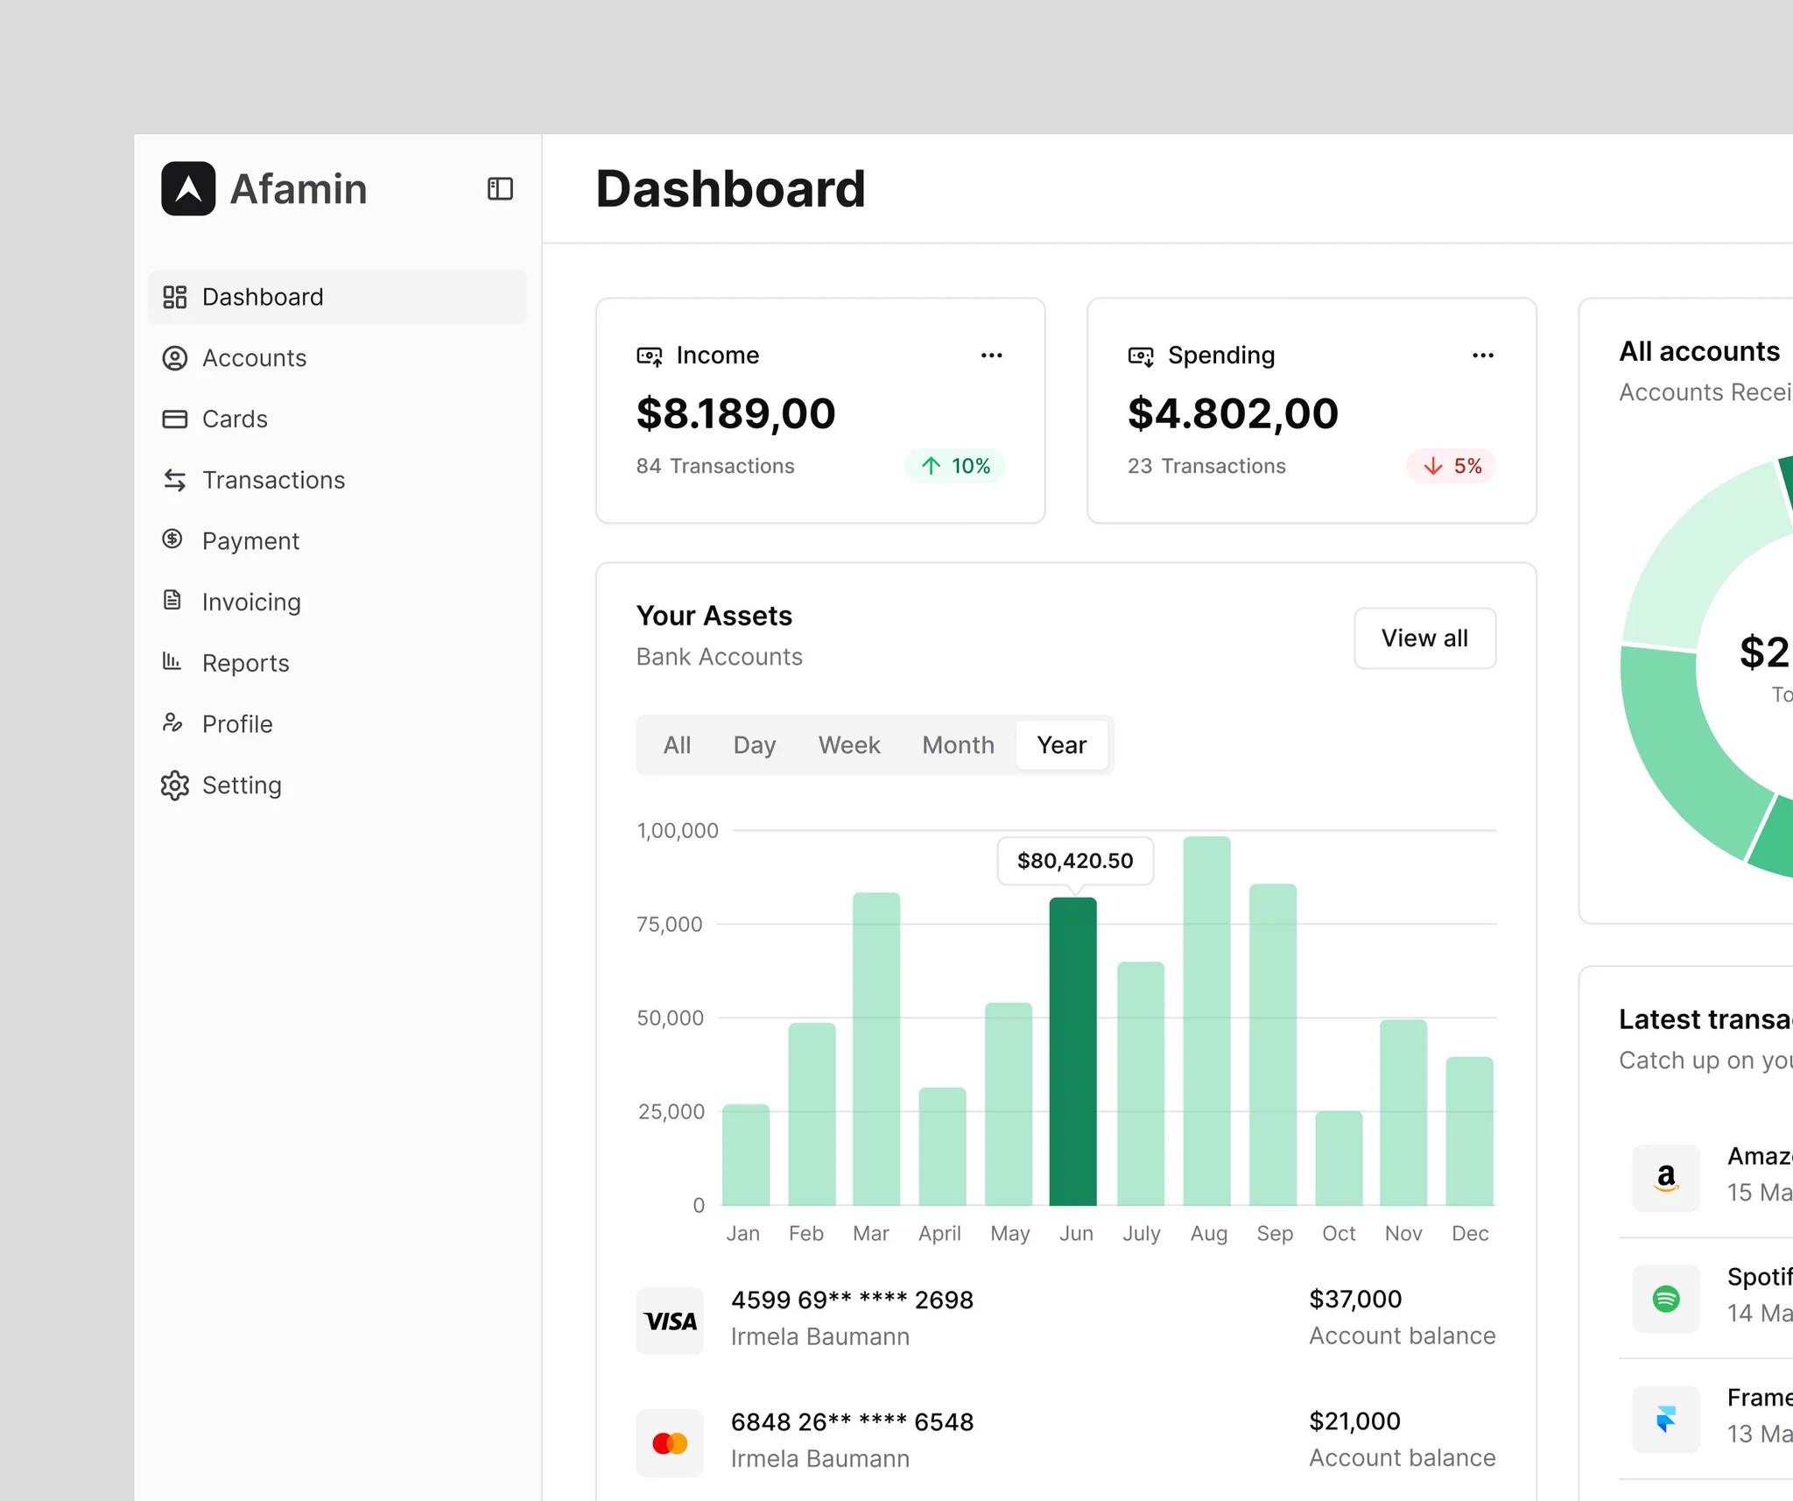Screen dimensions: 1793x1501
Task: Open the Income card three-dot menu
Action: (x=992, y=356)
